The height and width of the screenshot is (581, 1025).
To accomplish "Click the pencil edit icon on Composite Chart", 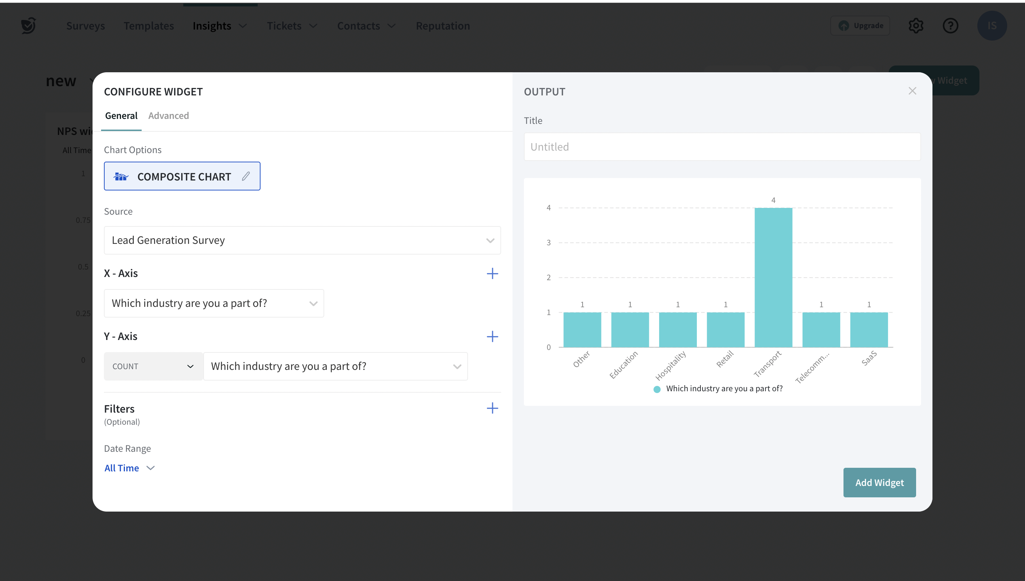I will (x=246, y=176).
